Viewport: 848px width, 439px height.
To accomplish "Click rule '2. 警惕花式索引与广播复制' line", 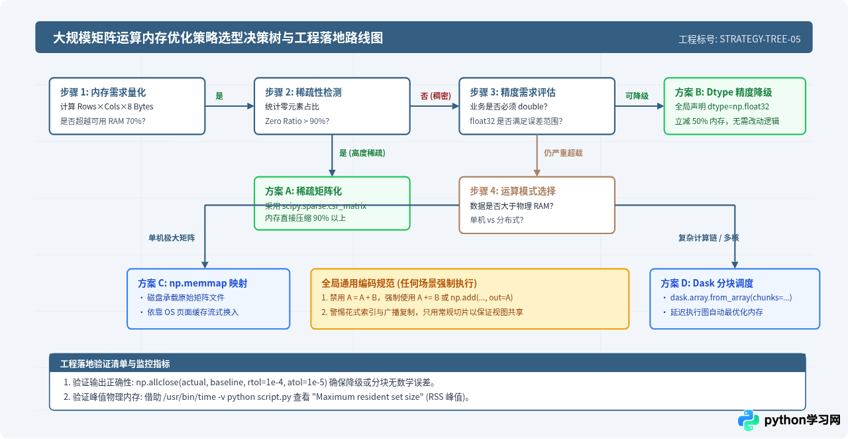I will click(x=422, y=312).
